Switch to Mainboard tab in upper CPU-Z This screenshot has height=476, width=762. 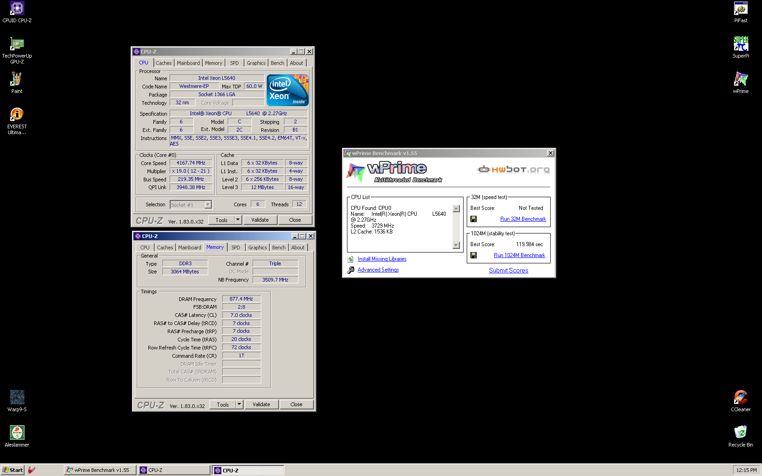[x=188, y=63]
